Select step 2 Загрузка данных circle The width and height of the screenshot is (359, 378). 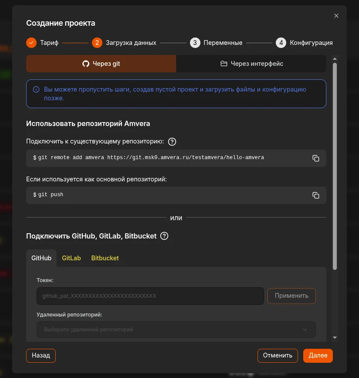click(97, 43)
